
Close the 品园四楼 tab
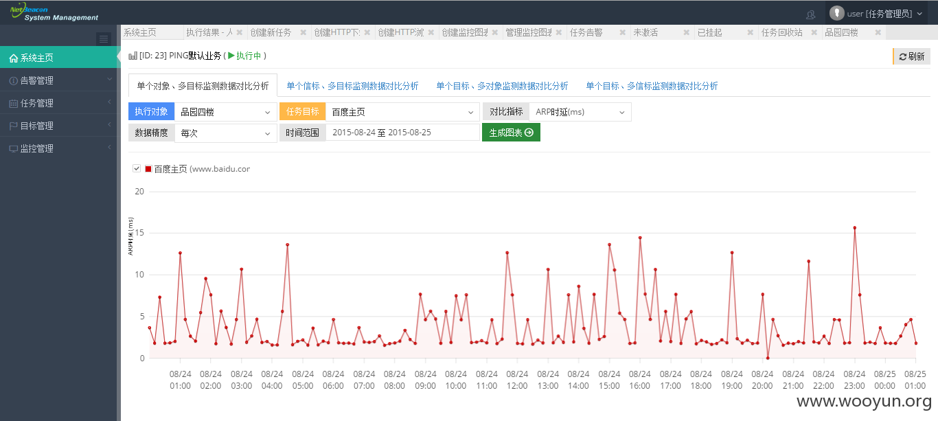878,32
